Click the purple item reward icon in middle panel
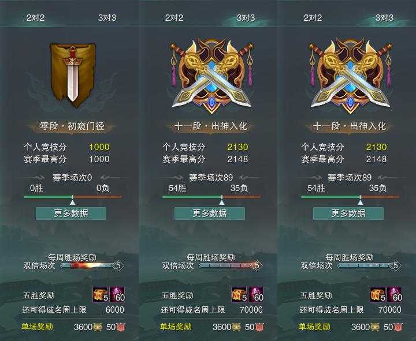The height and width of the screenshot is (341, 416). (256, 294)
